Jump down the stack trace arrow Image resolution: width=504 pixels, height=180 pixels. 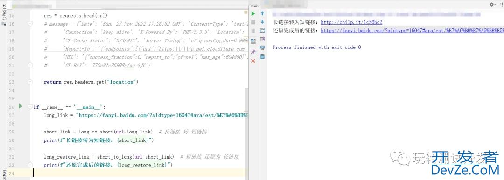[x=262, y=22]
